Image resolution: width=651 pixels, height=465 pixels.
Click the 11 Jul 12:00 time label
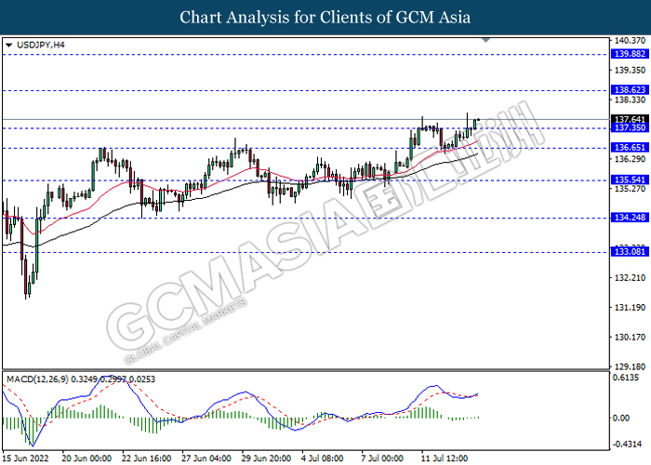(445, 458)
